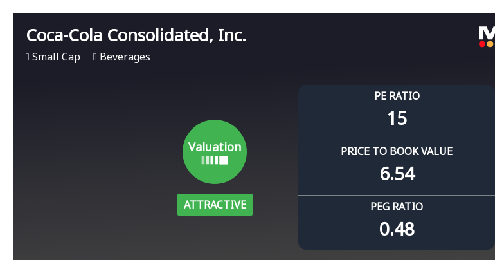This screenshot has width=495, height=260.
Task: Click the brightest rightmost valuation meter segment
Action: point(224,160)
